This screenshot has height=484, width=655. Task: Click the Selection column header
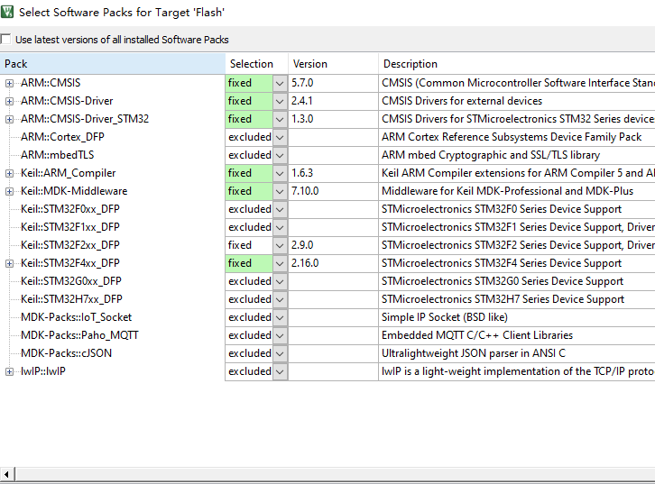pyautogui.click(x=257, y=64)
